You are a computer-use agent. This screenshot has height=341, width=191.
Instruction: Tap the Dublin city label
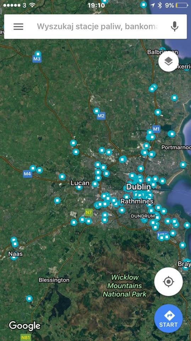(139, 186)
